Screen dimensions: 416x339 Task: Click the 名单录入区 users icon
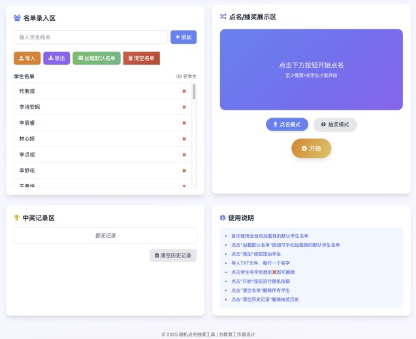point(17,18)
